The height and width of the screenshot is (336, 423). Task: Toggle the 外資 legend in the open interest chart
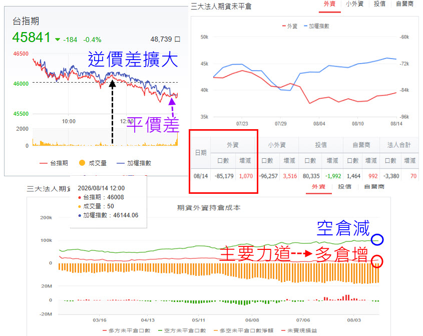coord(290,26)
